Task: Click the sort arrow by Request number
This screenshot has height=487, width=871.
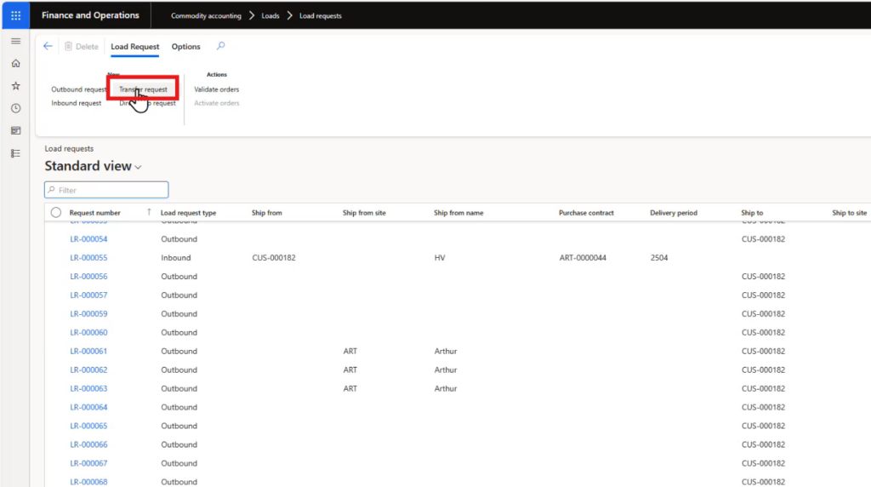Action: click(149, 212)
